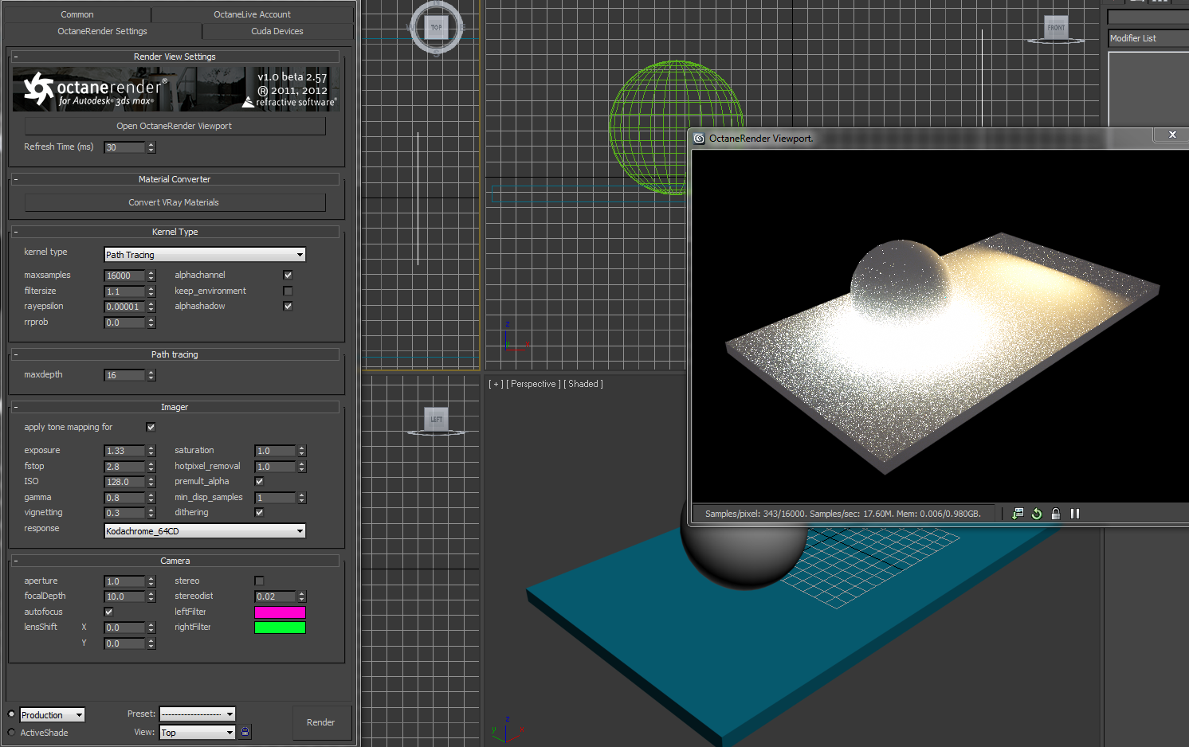This screenshot has height=747, width=1189.
Task: Click Open OctaneRender Viewport button
Action: click(175, 126)
